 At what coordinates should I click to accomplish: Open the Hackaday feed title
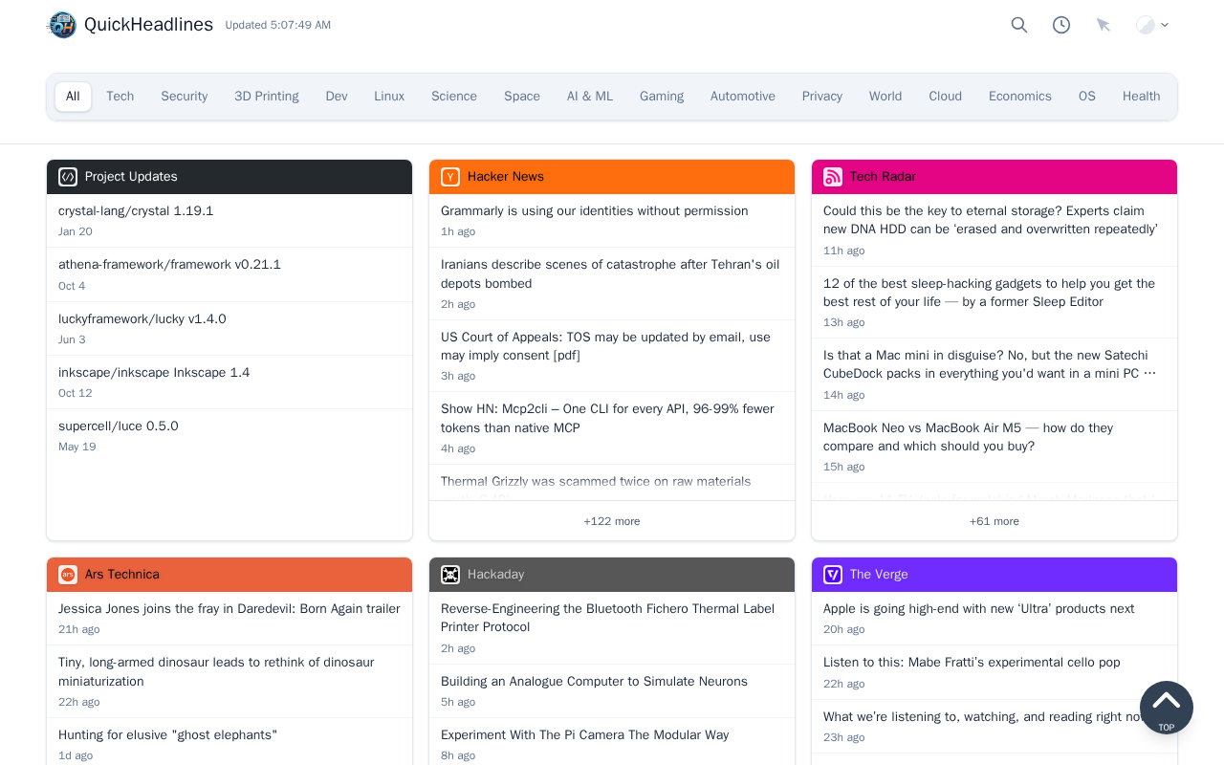point(495,575)
